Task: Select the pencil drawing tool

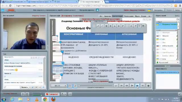Action: (98, 26)
